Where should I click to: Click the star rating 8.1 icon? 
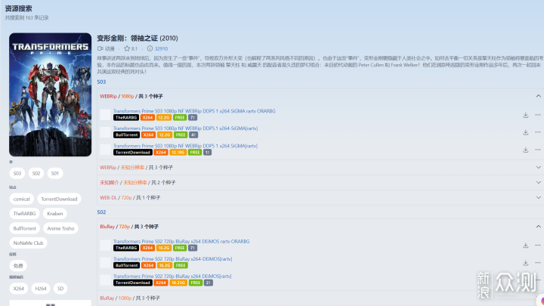127,48
